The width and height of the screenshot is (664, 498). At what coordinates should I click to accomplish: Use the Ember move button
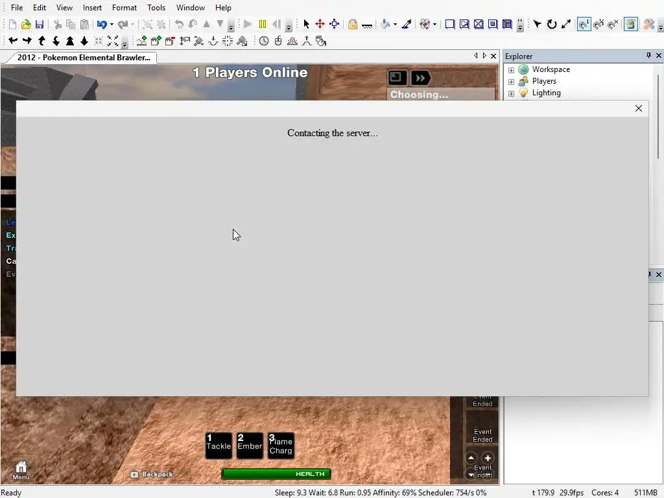coord(250,445)
